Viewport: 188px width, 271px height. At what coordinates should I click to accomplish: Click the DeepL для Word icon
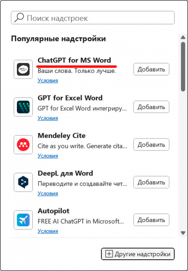23,182
